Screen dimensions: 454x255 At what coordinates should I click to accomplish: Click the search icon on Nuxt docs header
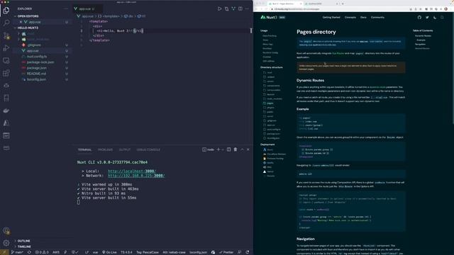pyautogui.click(x=442, y=17)
